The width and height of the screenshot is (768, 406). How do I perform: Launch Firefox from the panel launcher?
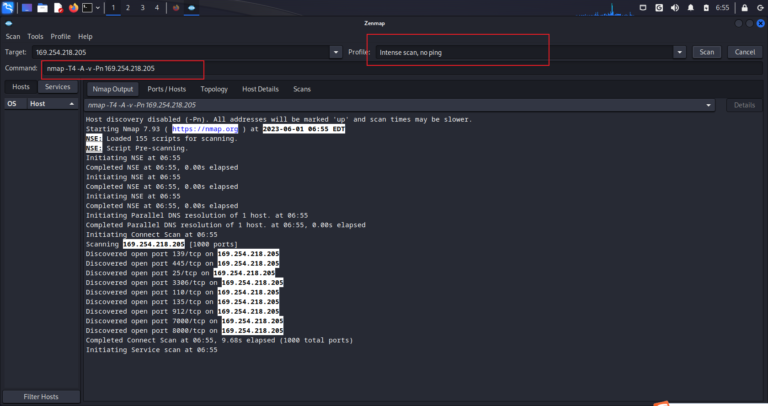[73, 8]
